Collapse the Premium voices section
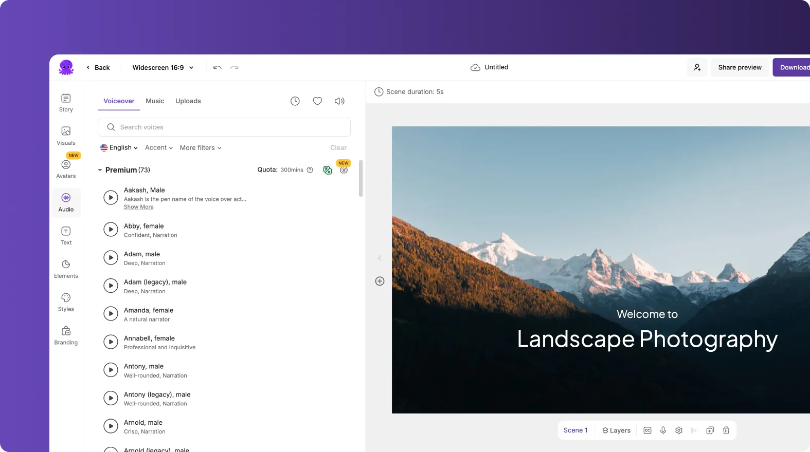 point(100,170)
